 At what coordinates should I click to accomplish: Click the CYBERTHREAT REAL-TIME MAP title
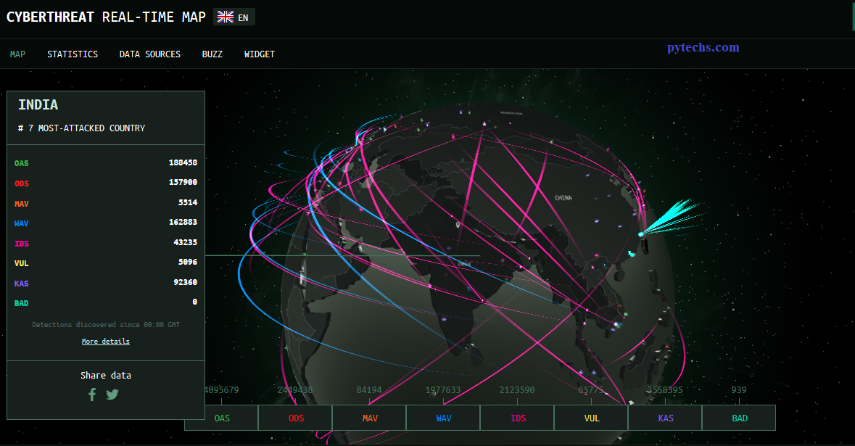pyautogui.click(x=106, y=17)
